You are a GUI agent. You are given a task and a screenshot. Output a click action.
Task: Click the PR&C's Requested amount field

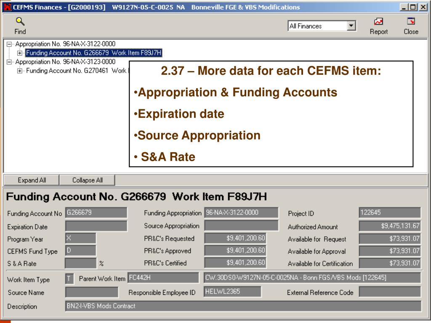click(235, 238)
